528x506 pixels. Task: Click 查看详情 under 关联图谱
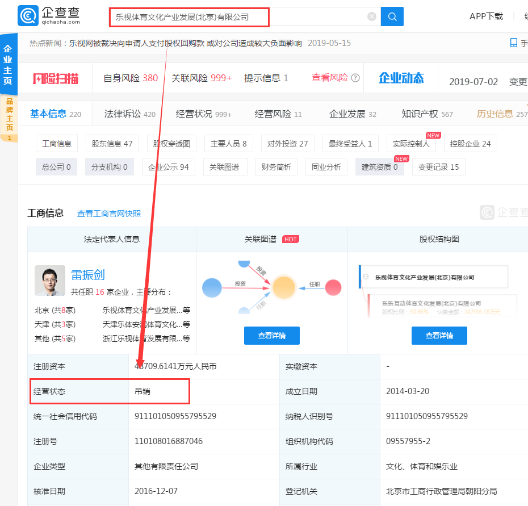pyautogui.click(x=272, y=336)
